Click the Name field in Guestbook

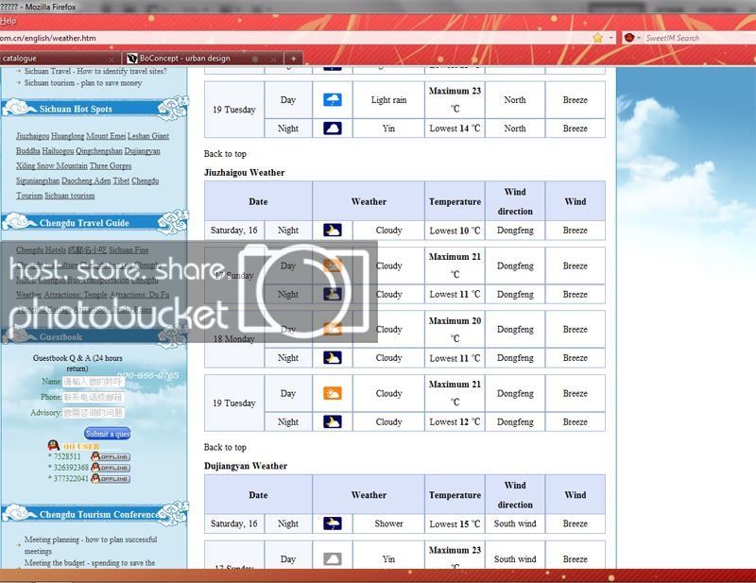[94, 382]
